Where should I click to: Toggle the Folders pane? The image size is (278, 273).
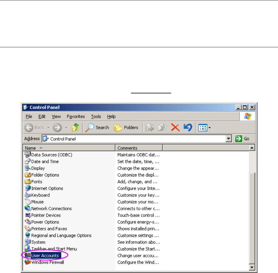(x=126, y=127)
